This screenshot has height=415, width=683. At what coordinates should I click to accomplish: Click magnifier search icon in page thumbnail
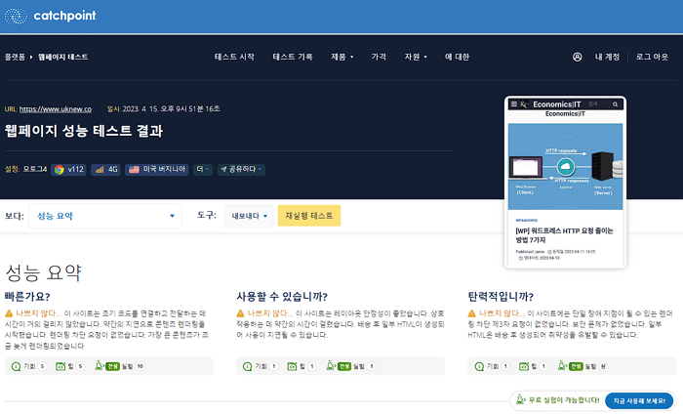coord(613,104)
